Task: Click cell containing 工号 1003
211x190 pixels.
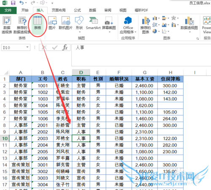Action: [43, 99]
